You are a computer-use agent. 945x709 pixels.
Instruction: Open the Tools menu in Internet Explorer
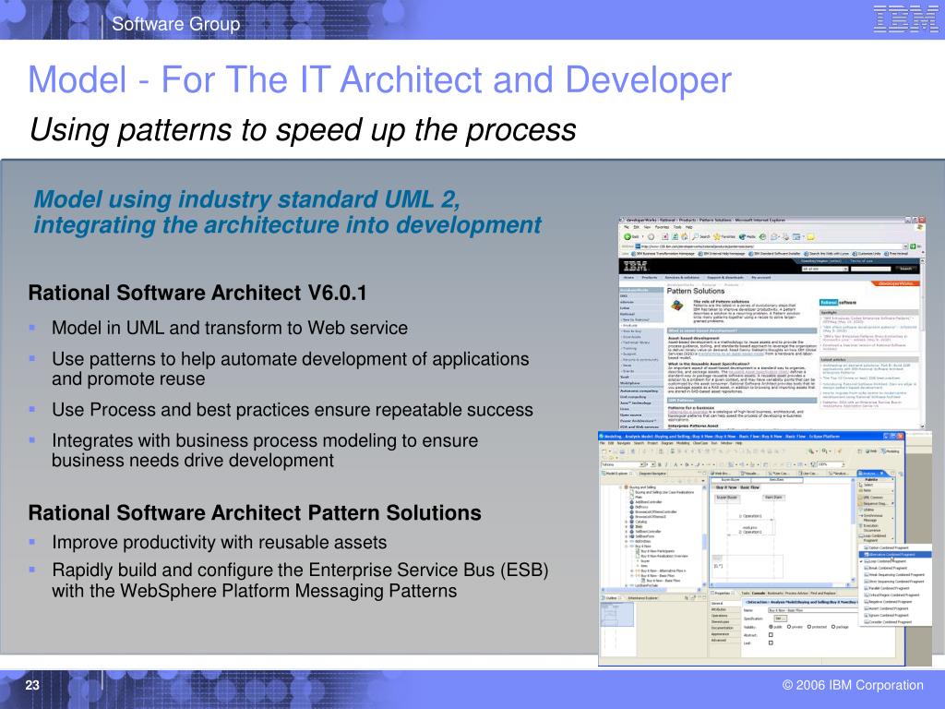[676, 227]
